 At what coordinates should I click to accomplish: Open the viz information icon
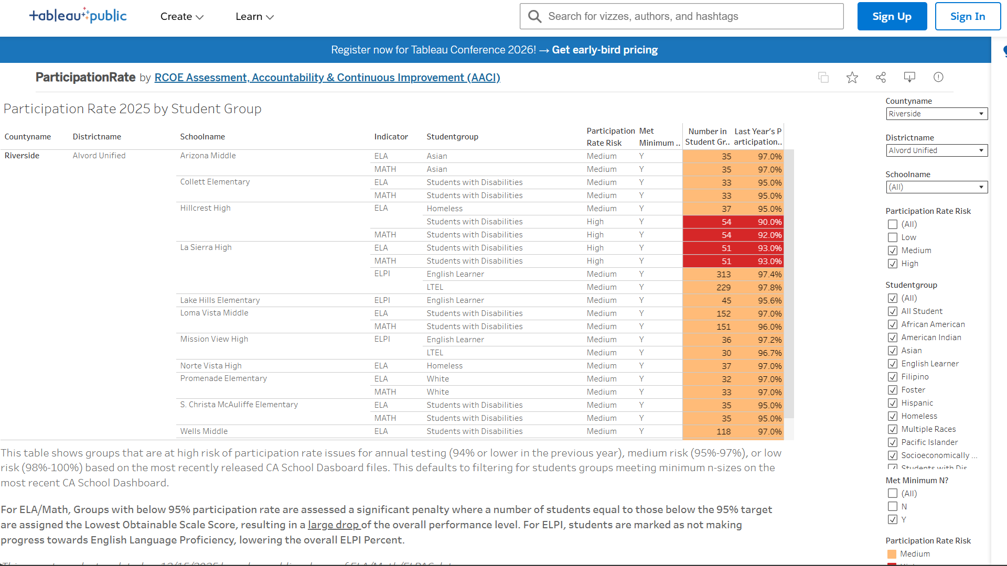coord(938,77)
